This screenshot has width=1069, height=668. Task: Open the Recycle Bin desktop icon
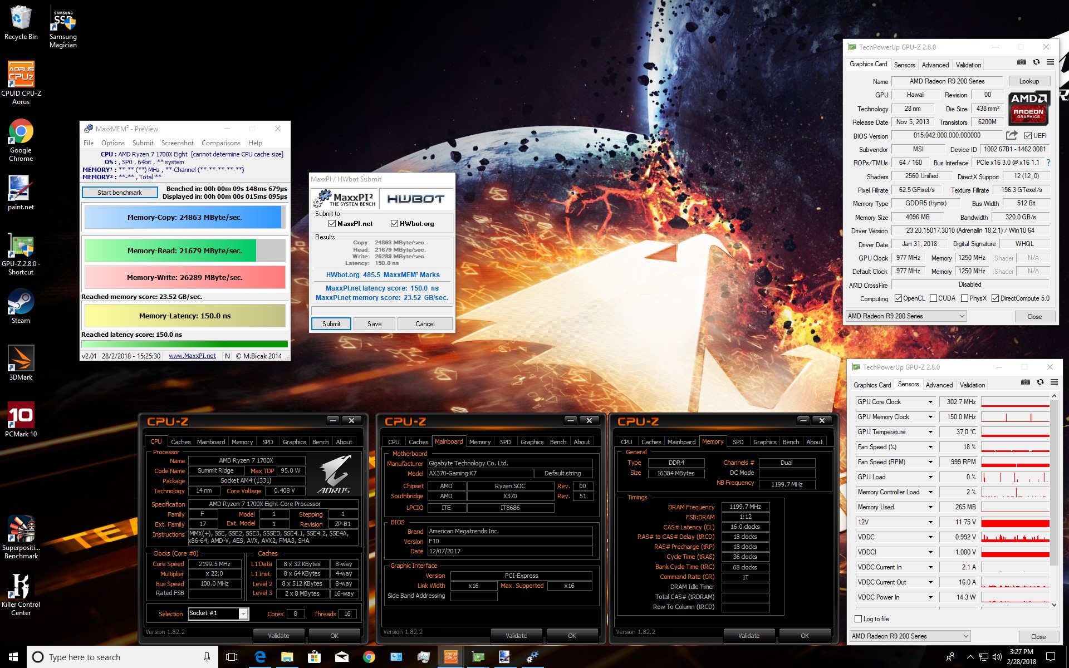pos(21,22)
